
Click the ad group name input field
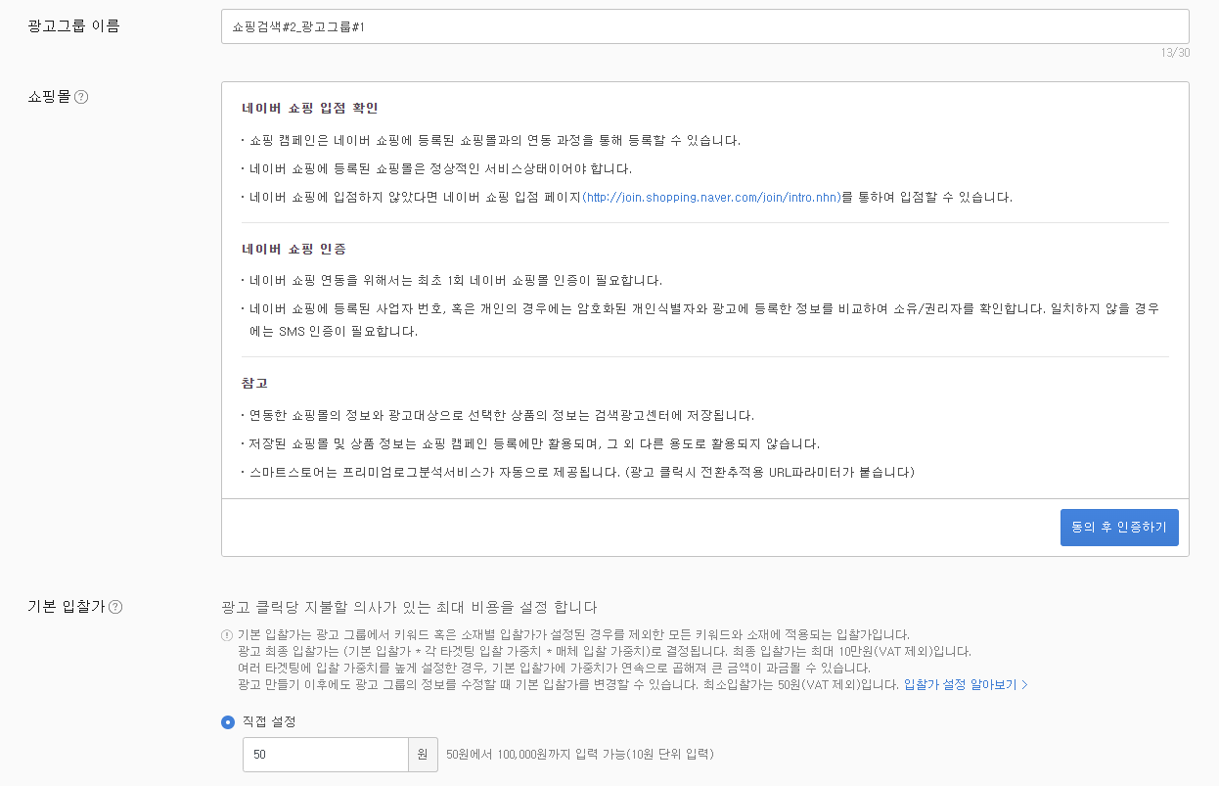click(x=704, y=26)
